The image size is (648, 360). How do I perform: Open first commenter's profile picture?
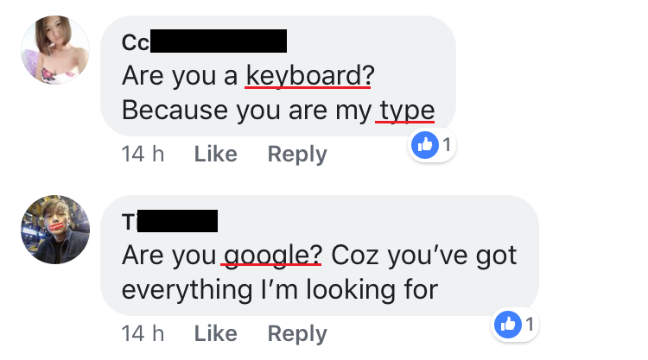click(54, 51)
